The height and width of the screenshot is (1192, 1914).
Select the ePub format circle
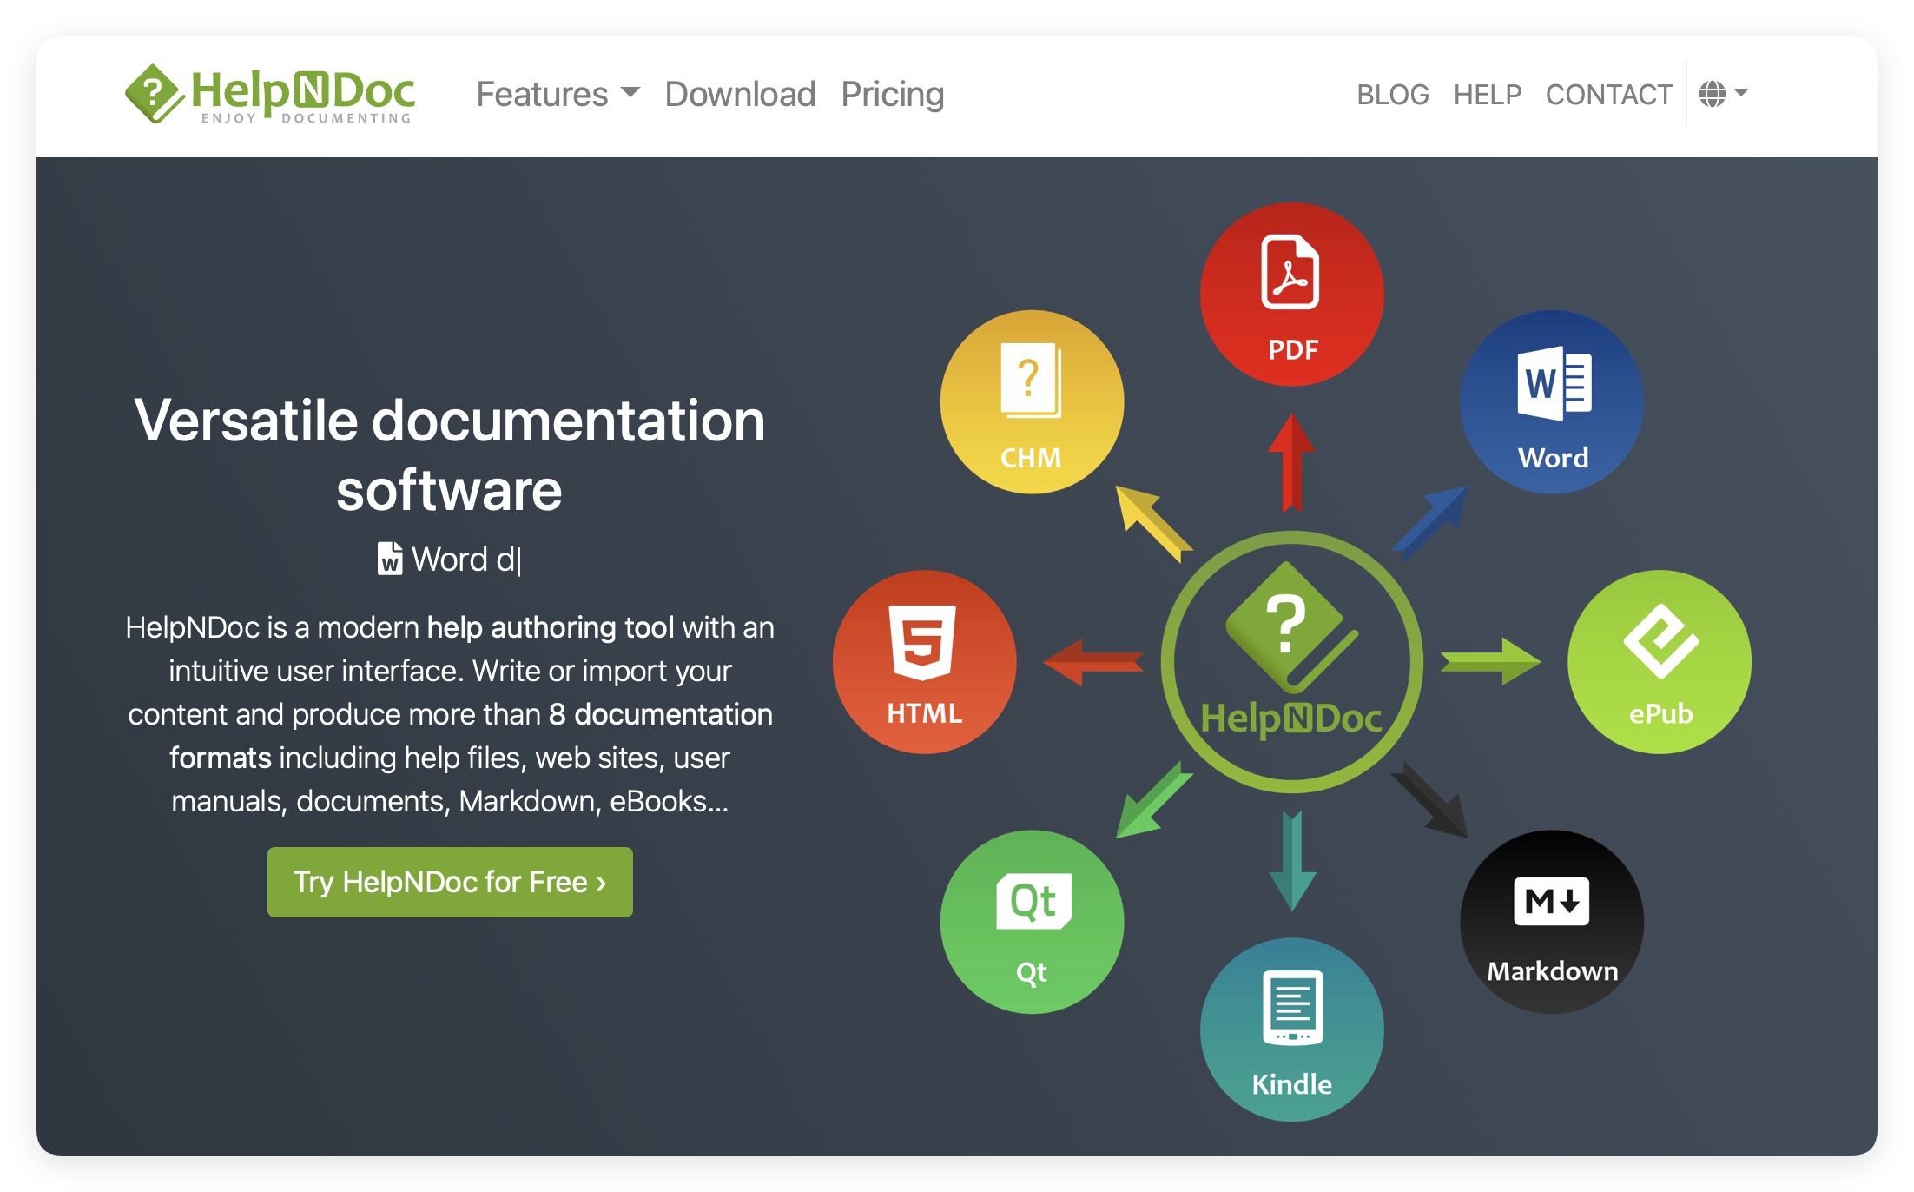[1659, 661]
